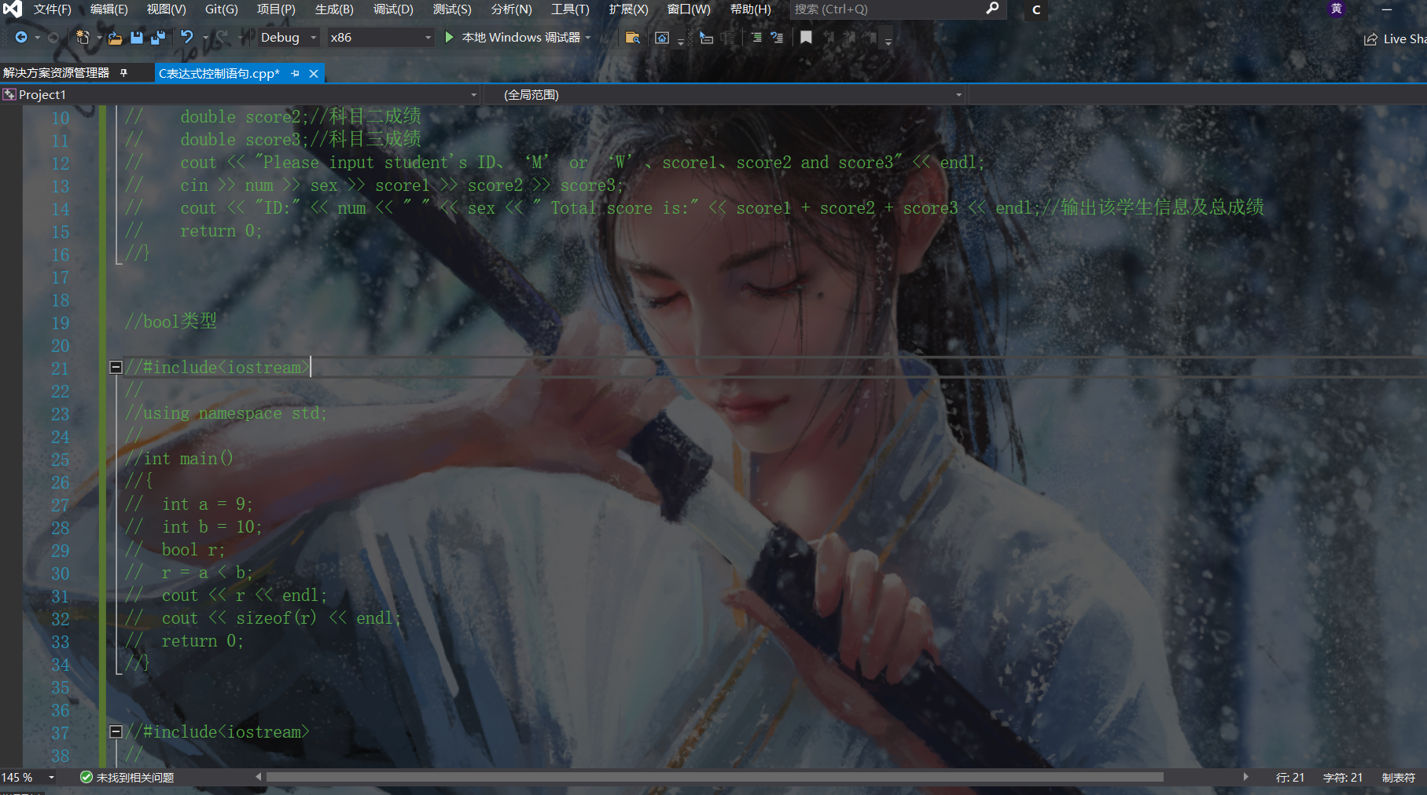Click the 行: 21 line indicator
This screenshot has width=1427, height=795.
point(1289,777)
